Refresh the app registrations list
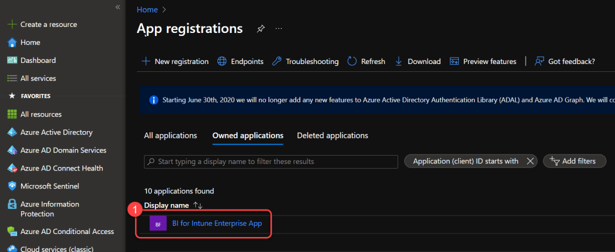Image resolution: width=615 pixels, height=252 pixels. click(x=366, y=62)
